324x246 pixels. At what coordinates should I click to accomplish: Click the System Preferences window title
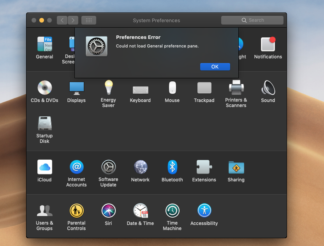click(x=157, y=21)
